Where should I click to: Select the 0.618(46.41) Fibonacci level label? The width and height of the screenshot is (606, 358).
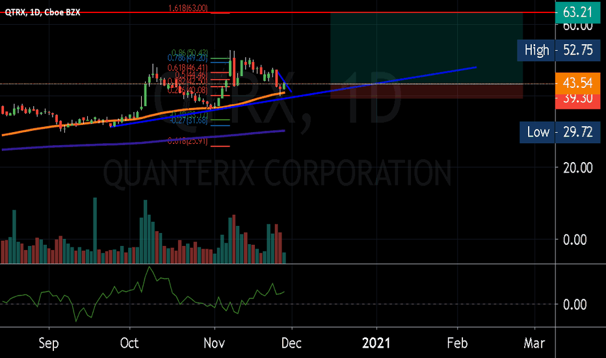pyautogui.click(x=187, y=68)
